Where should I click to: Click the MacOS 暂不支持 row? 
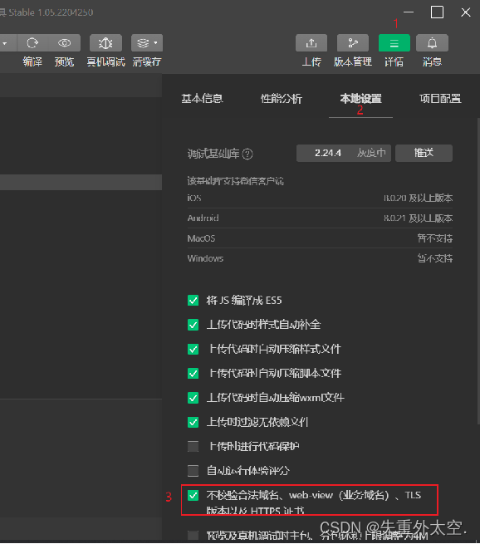pos(320,238)
